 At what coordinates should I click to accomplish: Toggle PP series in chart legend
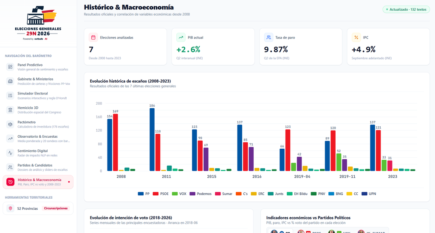(x=144, y=194)
